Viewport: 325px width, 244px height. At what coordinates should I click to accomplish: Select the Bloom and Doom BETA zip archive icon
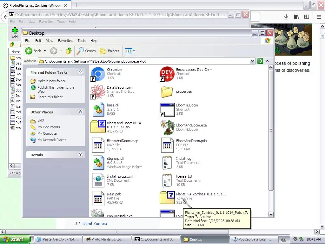[x=98, y=127]
